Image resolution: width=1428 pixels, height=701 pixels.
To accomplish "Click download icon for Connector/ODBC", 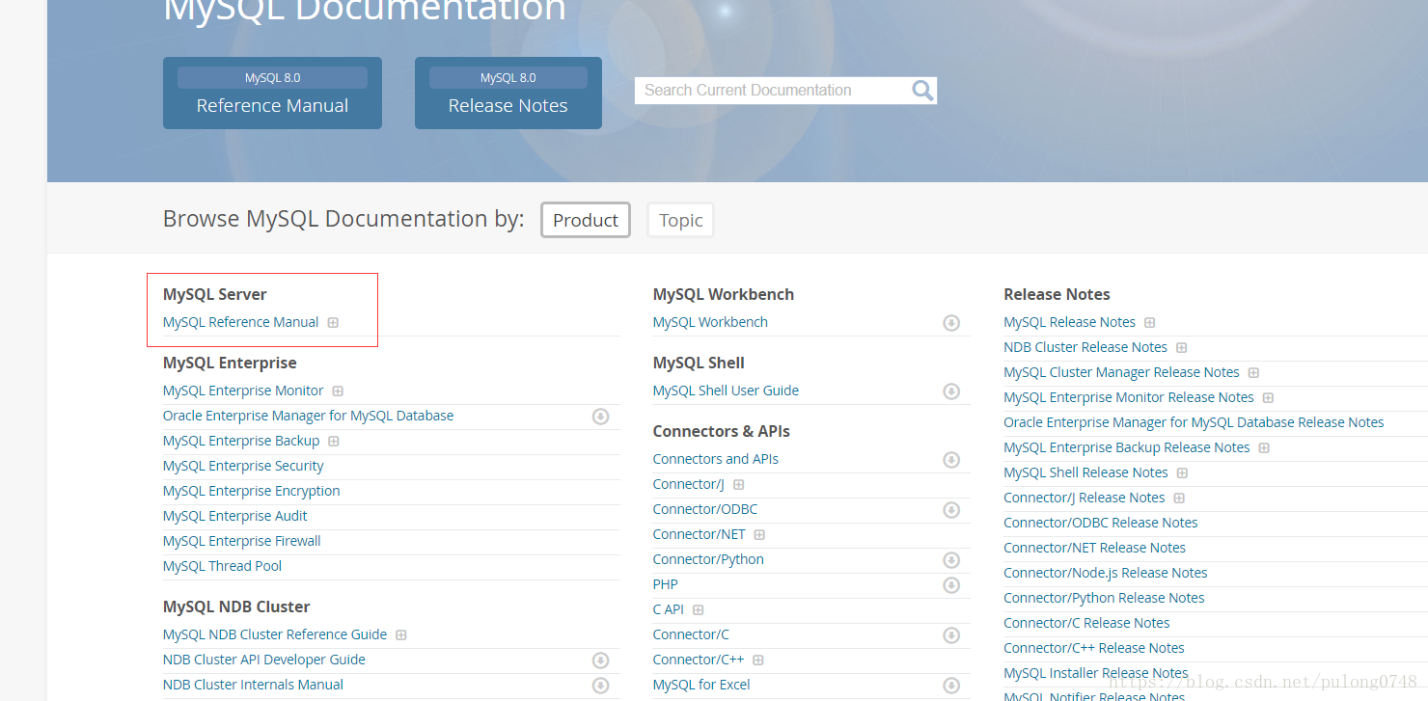I will (951, 510).
